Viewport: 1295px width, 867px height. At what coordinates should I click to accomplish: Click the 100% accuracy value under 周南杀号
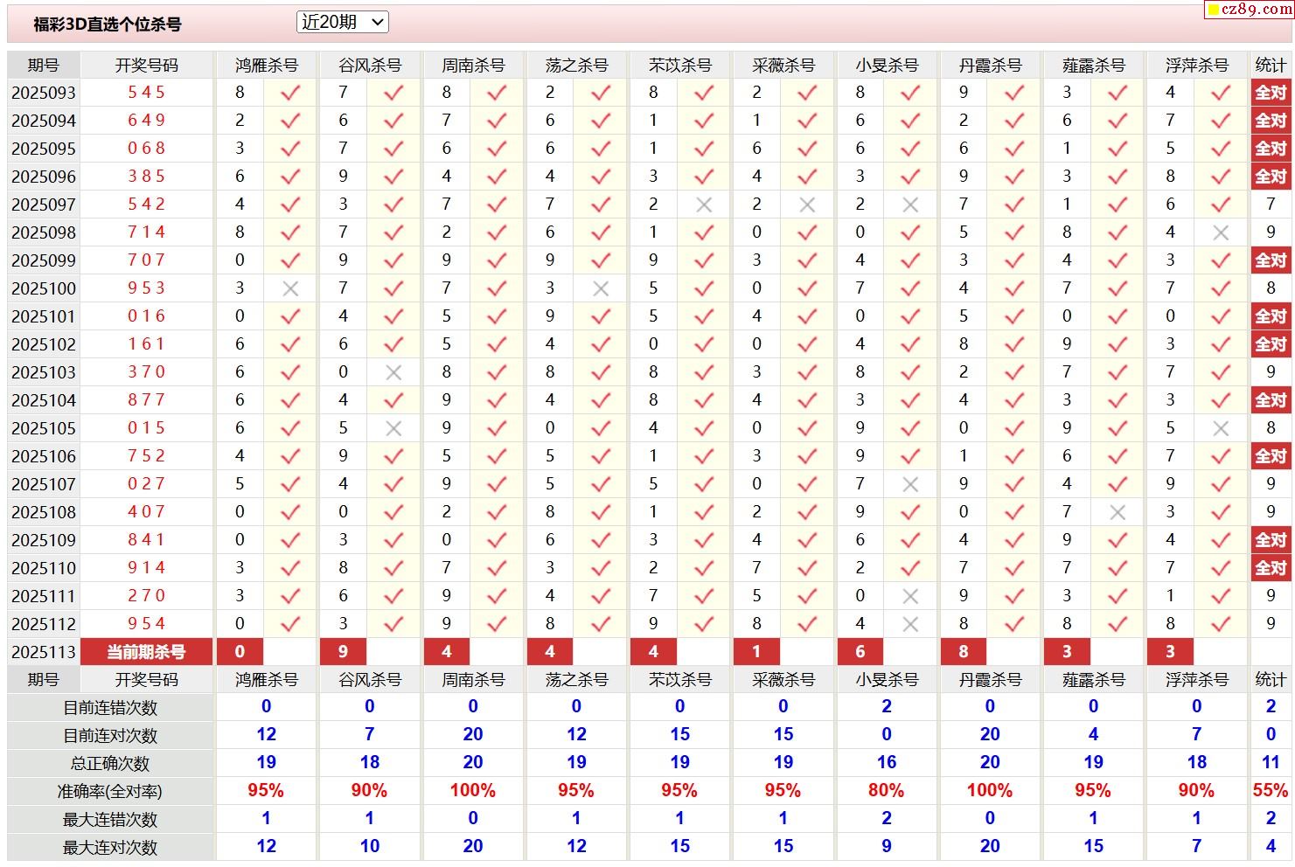tap(472, 791)
